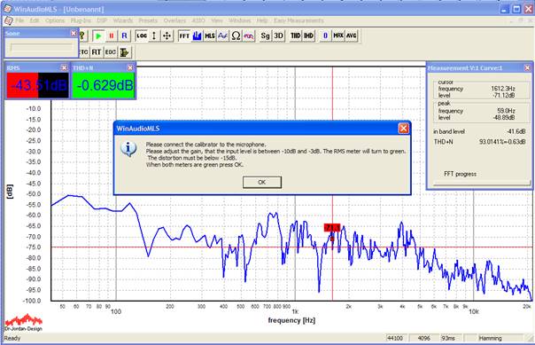Select the RT reverberation time icon
Image resolution: width=535 pixels, height=345 pixels.
click(x=97, y=52)
